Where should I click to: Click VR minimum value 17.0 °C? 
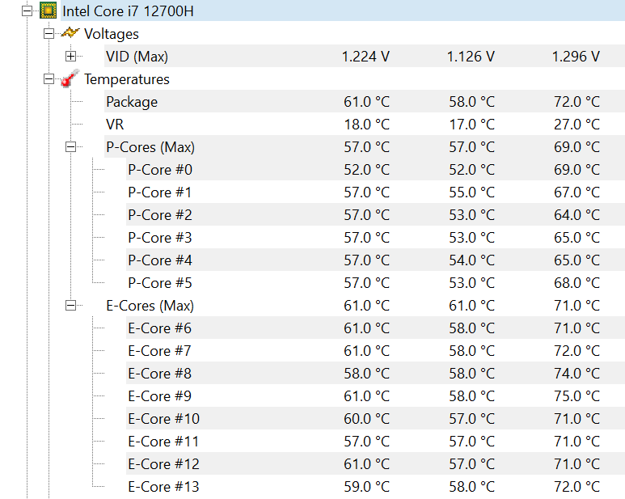(x=472, y=125)
